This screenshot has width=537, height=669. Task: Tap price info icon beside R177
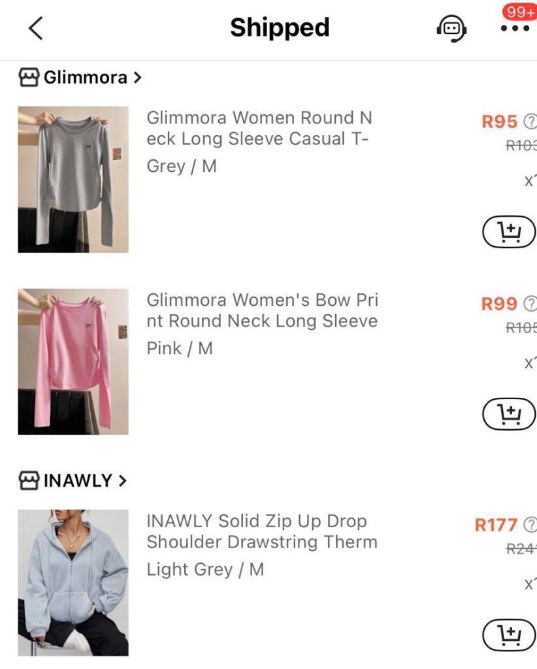530,525
